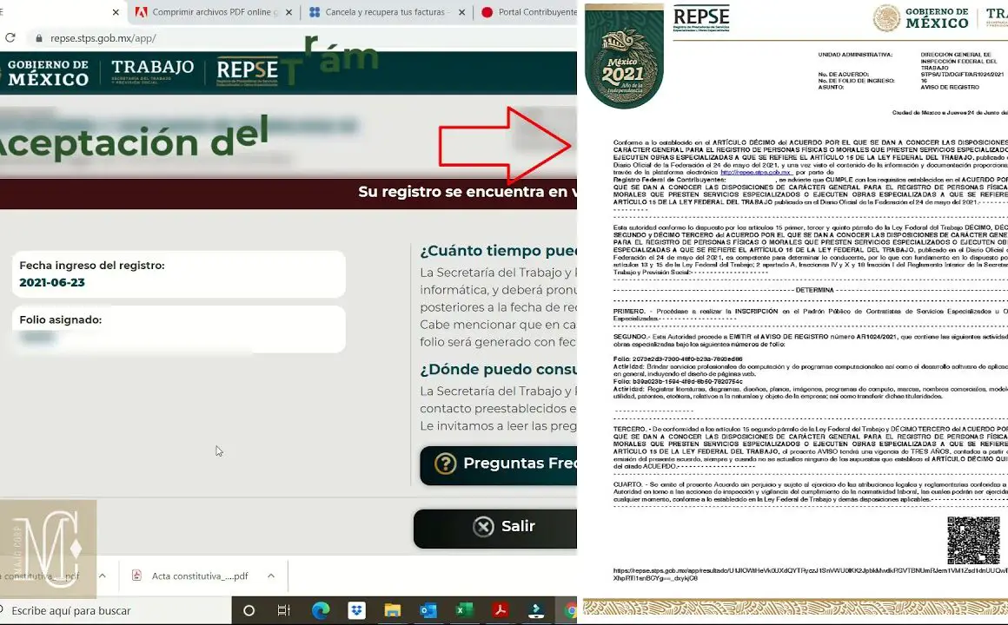1008x625 pixels.
Task: Click the 'PRIMERO.' paragraph in the document
Action: click(x=810, y=315)
